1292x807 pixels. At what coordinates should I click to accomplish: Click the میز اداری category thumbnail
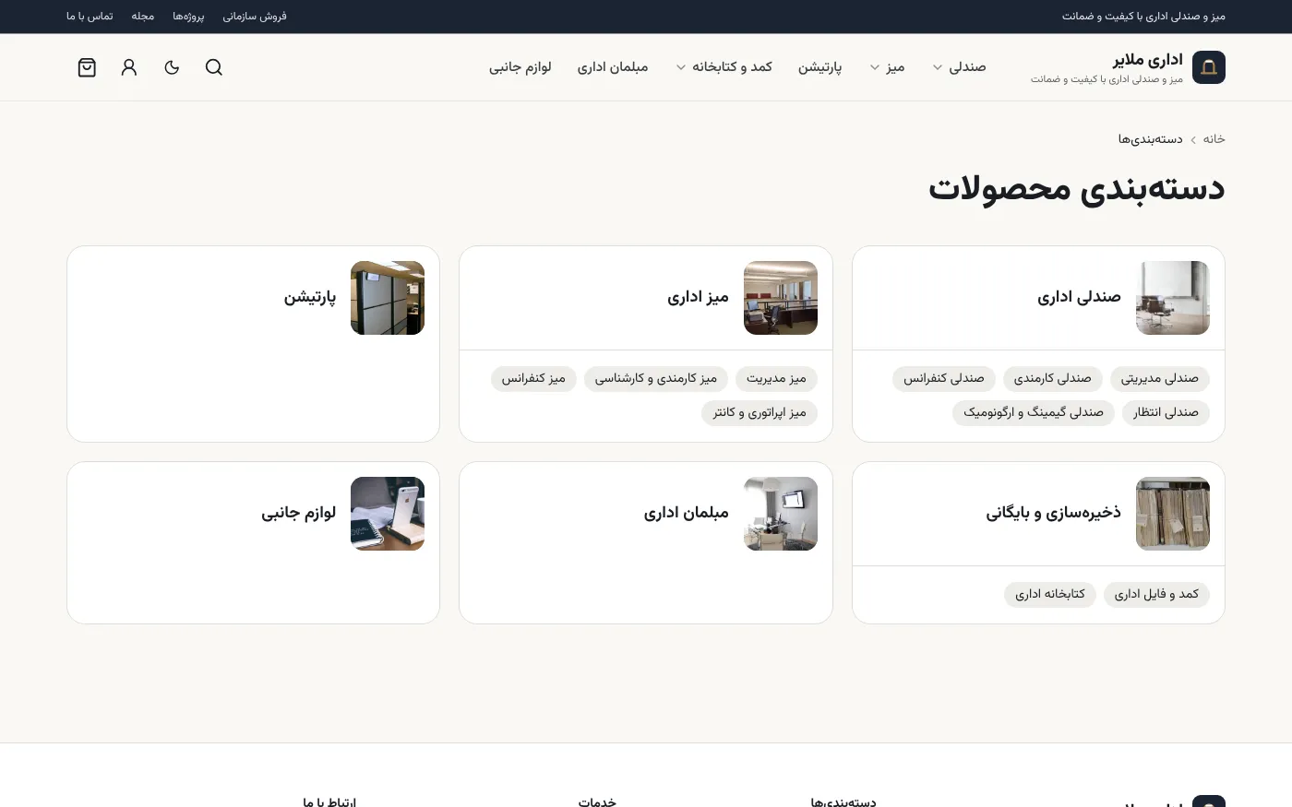click(781, 298)
